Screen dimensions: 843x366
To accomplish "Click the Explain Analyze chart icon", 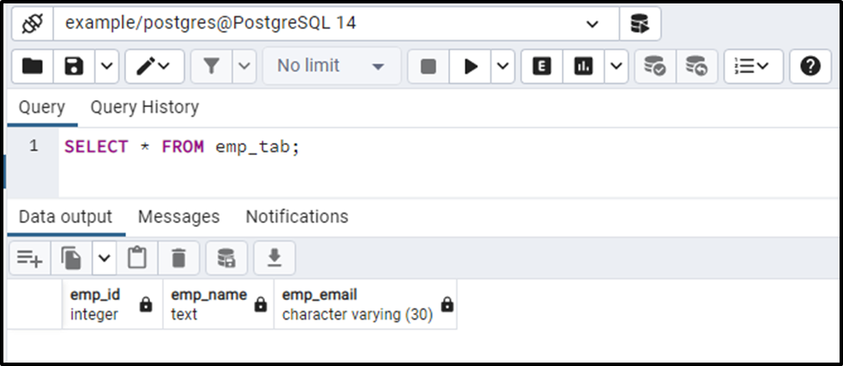I will (583, 67).
